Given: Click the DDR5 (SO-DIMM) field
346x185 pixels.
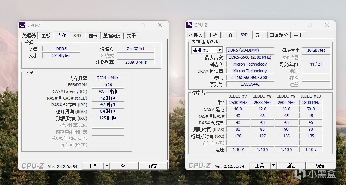Looking at the screenshot, I should point(250,50).
